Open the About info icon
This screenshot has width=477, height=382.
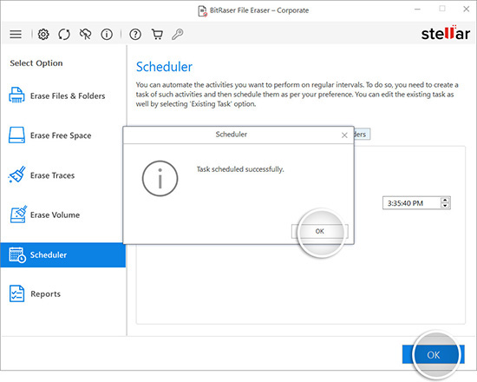[107, 34]
